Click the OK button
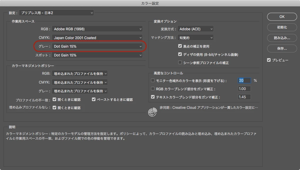Screen dimensions: 300x170 [282, 17]
